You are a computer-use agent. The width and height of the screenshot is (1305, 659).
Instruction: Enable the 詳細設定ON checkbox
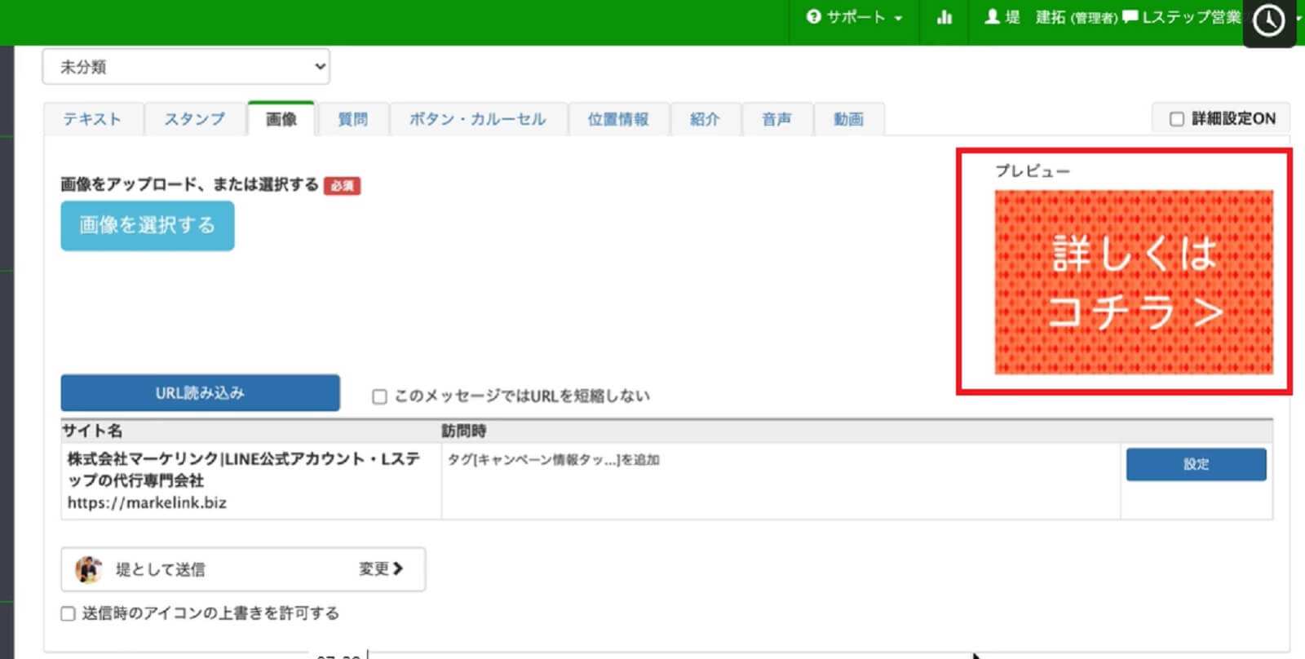tap(1177, 119)
